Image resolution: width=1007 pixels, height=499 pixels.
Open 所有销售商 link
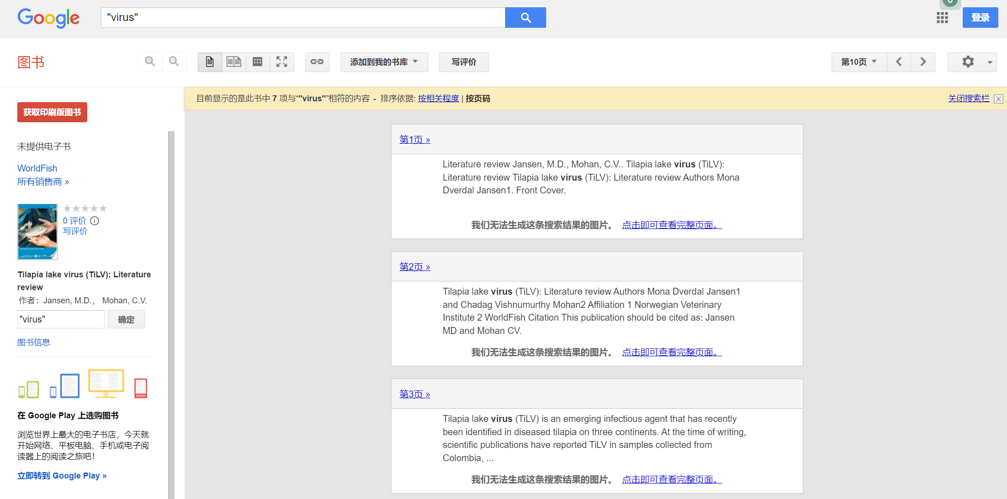coord(43,182)
